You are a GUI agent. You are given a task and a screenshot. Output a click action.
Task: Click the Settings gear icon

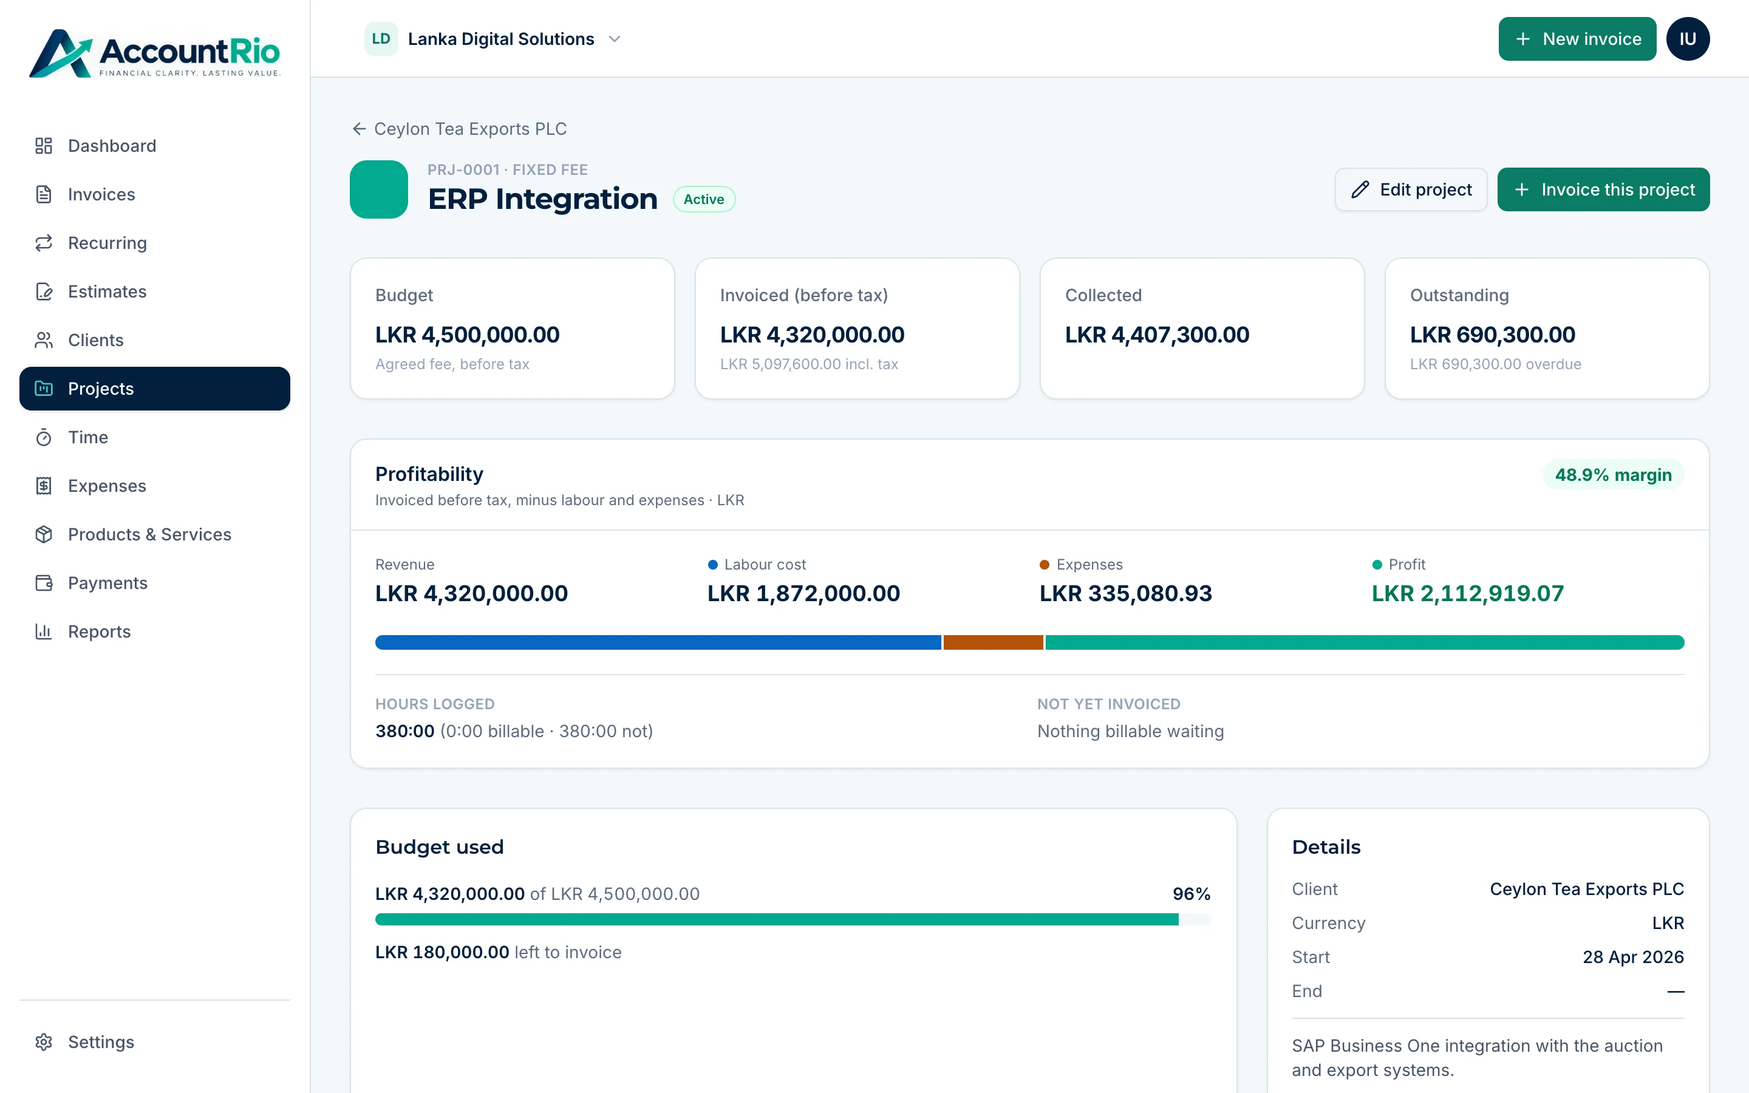pyautogui.click(x=43, y=1041)
